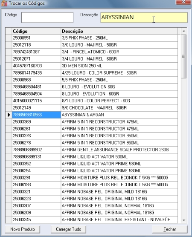Select row 3,5 PHIX PHASE - 250ML
The width and height of the screenshot is (192, 237).
92,38
